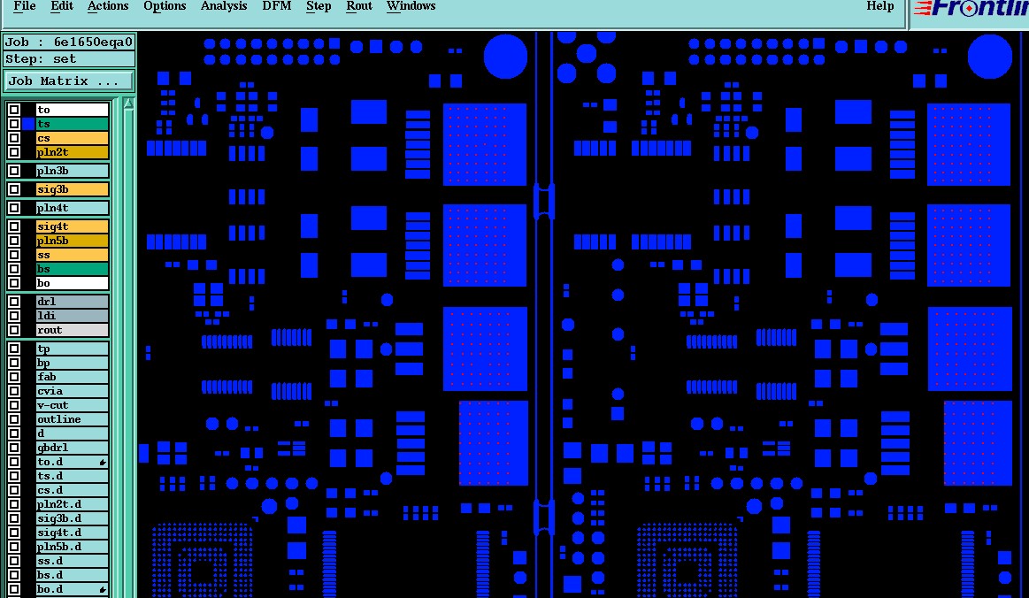The image size is (1029, 598).
Task: Click the marker icon on bo.d row
Action: click(x=103, y=589)
